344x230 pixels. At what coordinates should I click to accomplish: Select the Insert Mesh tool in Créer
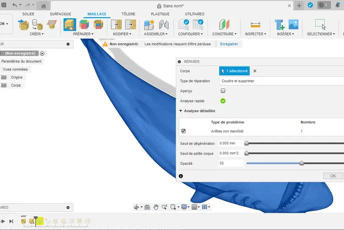pyautogui.click(x=24, y=25)
